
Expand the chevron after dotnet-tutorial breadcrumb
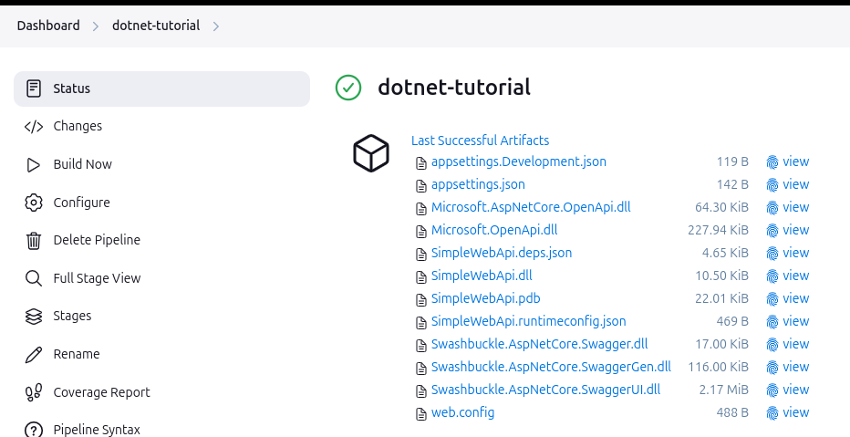point(216,26)
